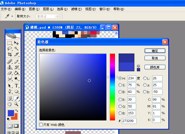Image resolution: width=185 pixels, height=134 pixels.
Task: Select the blue B radio button
Action: coord(120,113)
